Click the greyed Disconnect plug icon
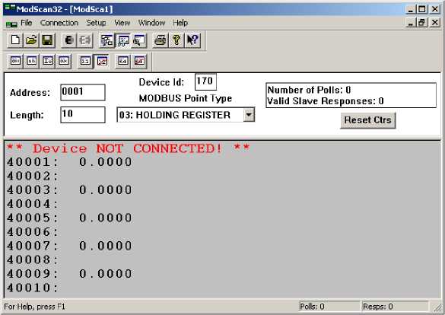This screenshot has height=315, width=445. click(85, 40)
